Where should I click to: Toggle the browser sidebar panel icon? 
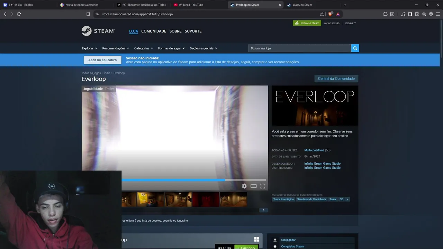[410, 14]
